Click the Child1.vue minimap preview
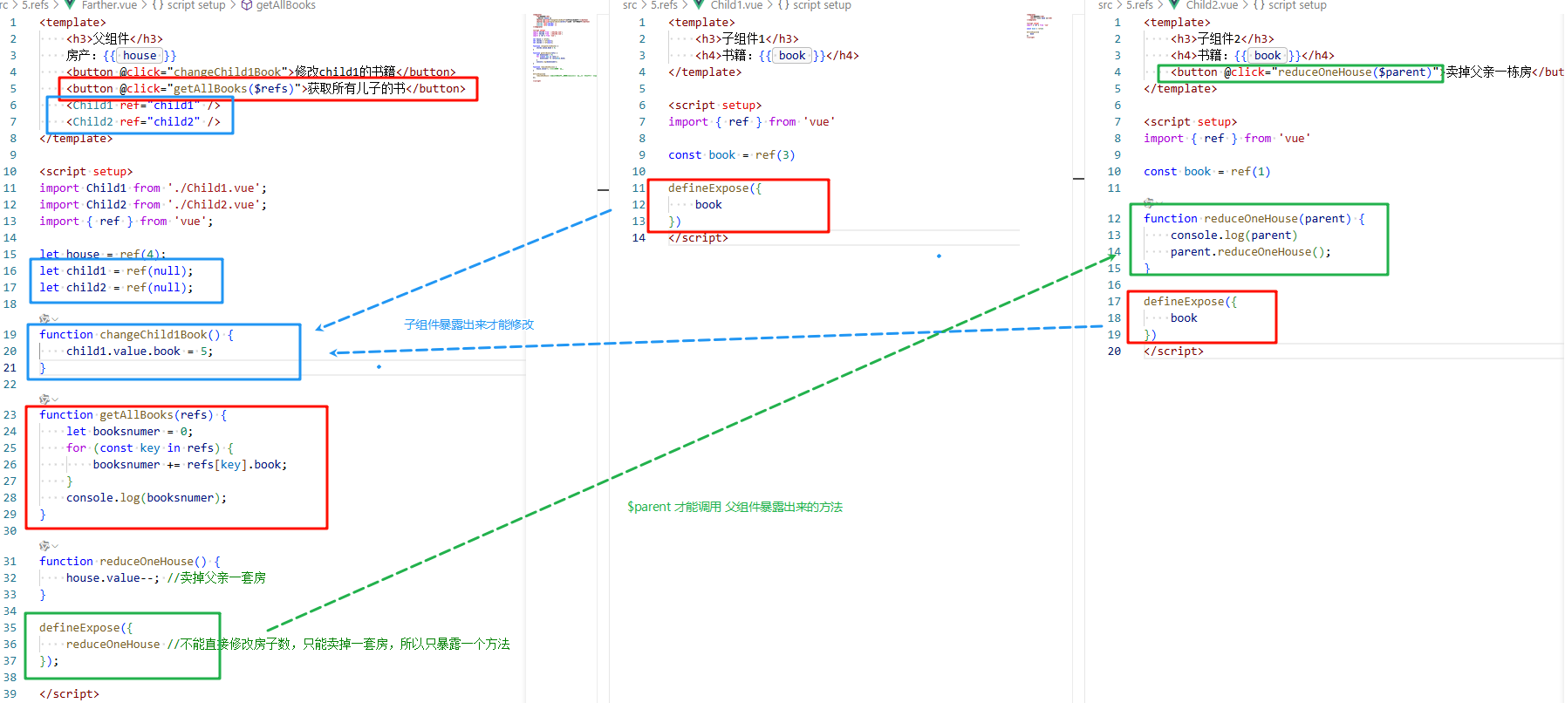Viewport: 1565px width, 703px height. 1038,26
